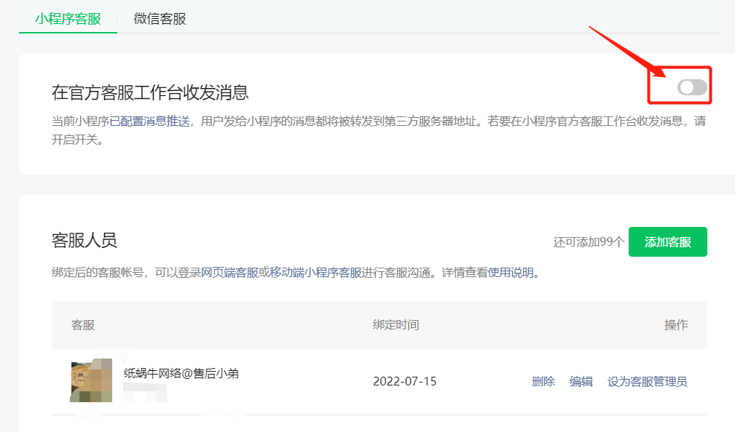Switch to the 小程序客服 tab
The width and height of the screenshot is (735, 432).
click(68, 19)
